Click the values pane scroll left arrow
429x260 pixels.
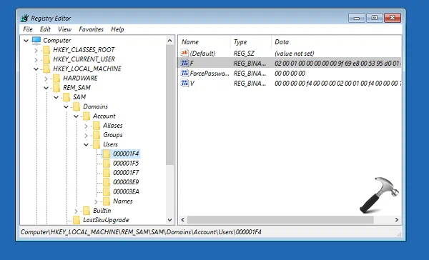(x=183, y=220)
